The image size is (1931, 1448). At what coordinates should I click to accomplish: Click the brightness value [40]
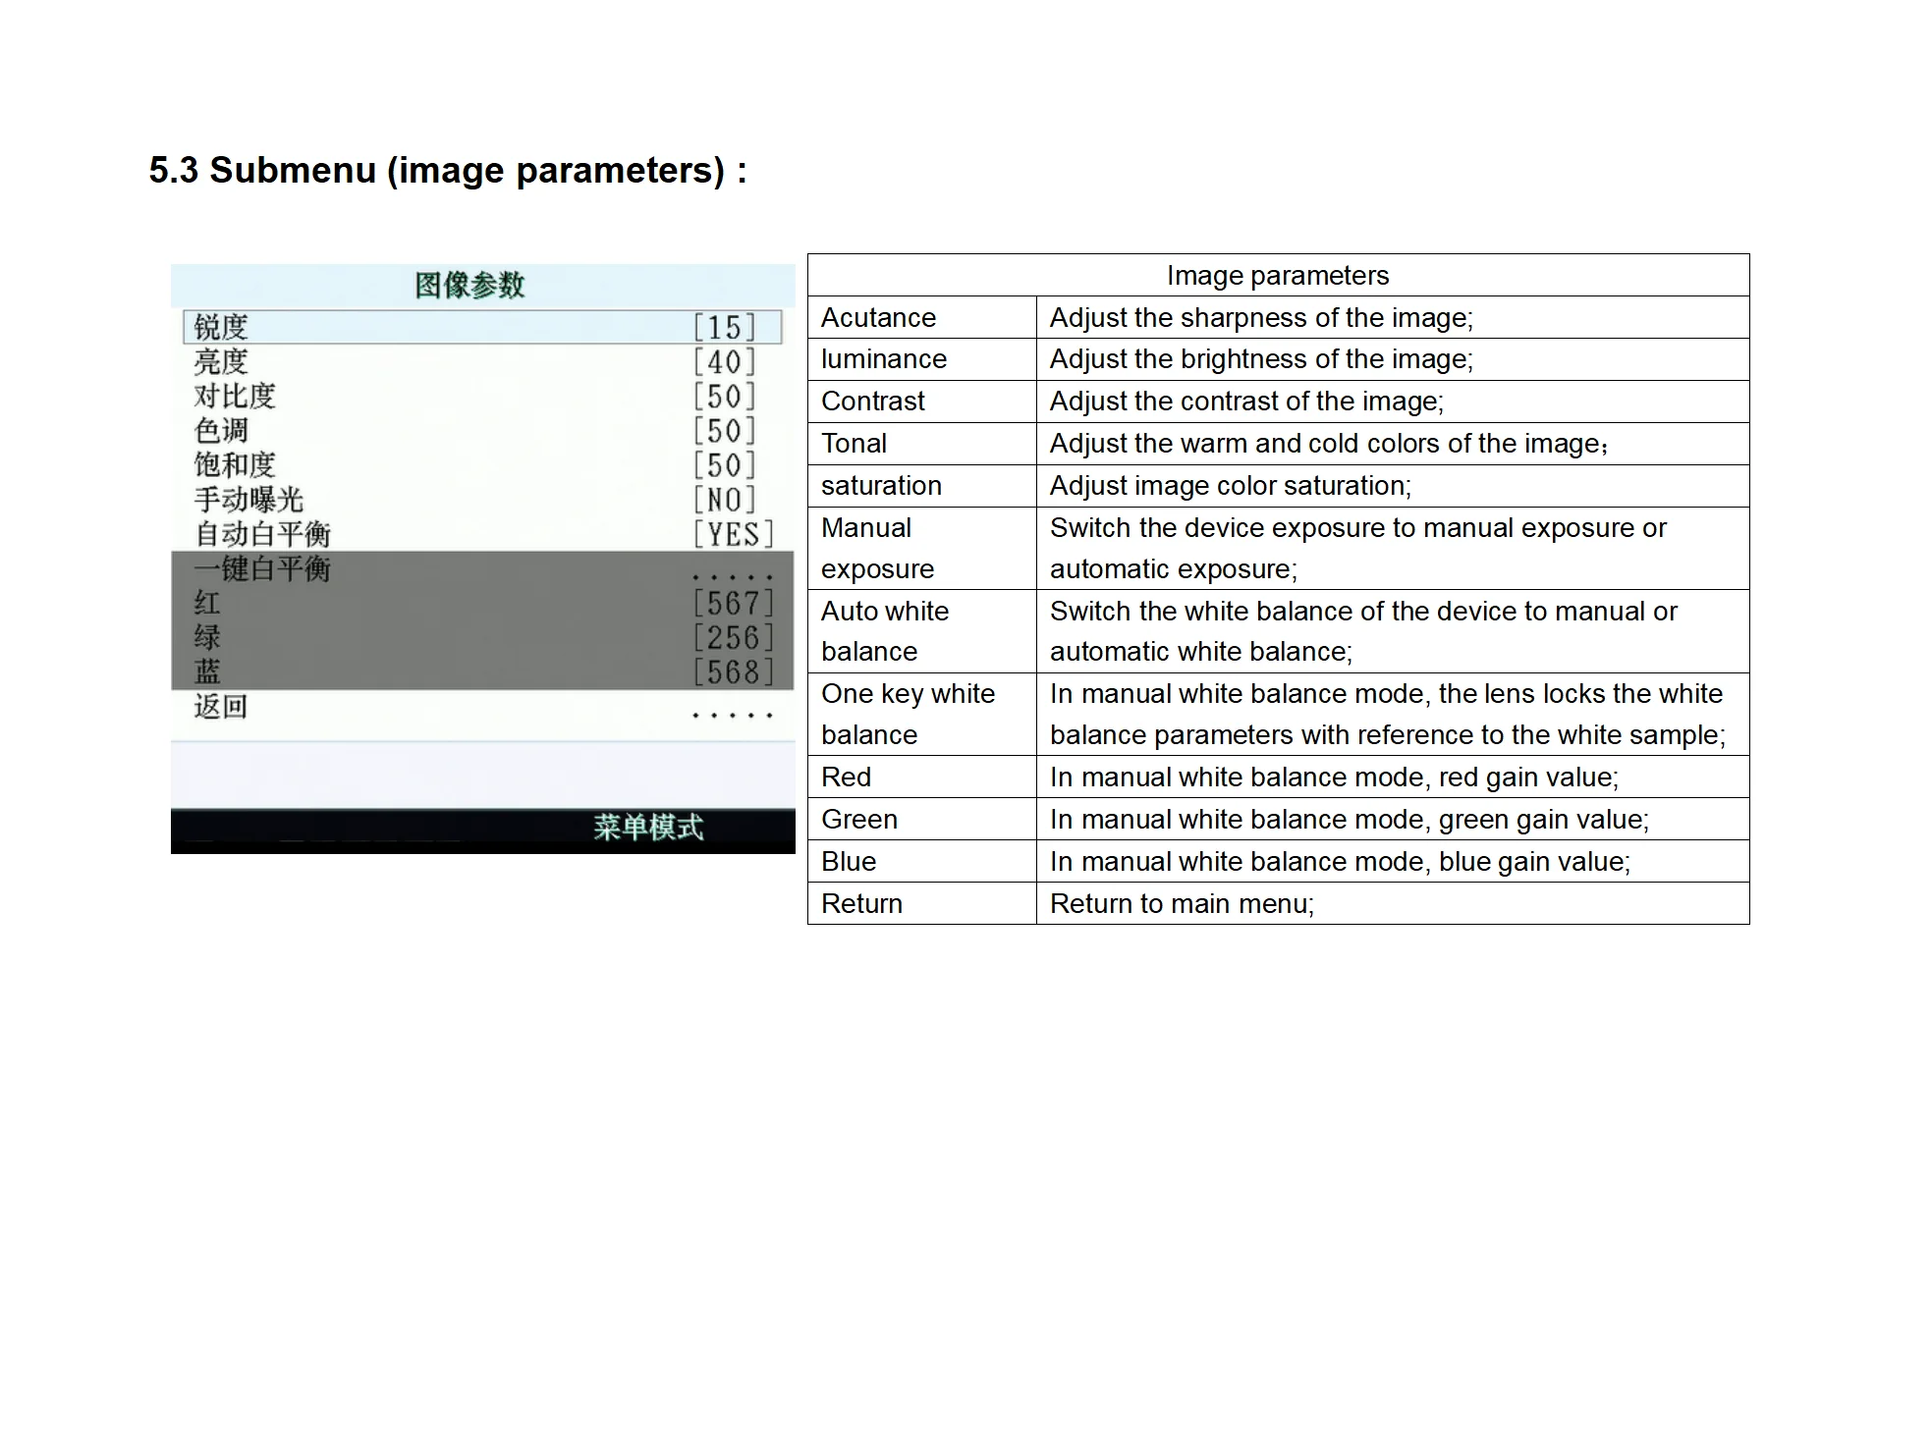click(x=724, y=362)
